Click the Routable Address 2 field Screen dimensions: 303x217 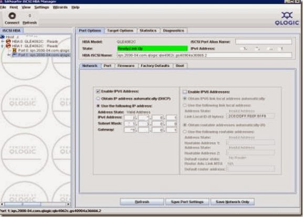point(250,153)
